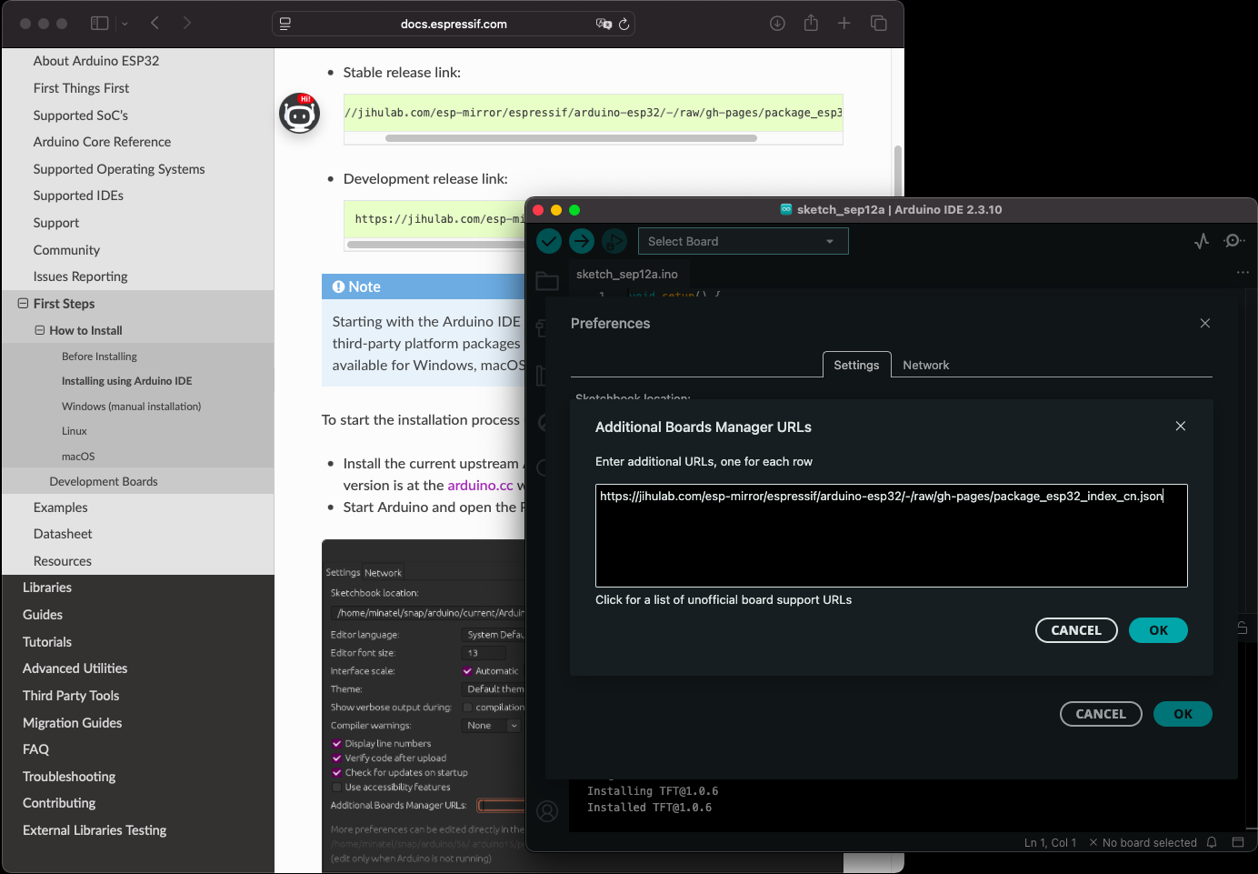
Task: Show the Safari sidebar
Action: [x=100, y=24]
